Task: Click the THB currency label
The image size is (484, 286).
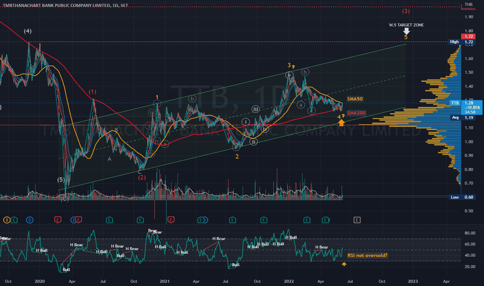Action: (x=468, y=4)
